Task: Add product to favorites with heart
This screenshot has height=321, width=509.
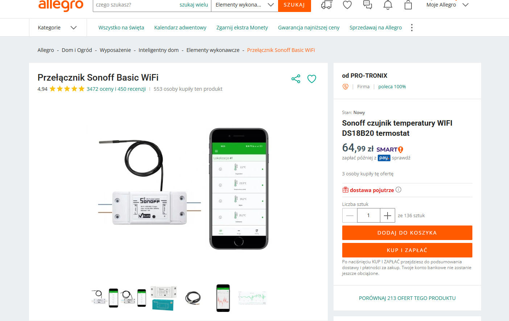Action: pyautogui.click(x=312, y=79)
